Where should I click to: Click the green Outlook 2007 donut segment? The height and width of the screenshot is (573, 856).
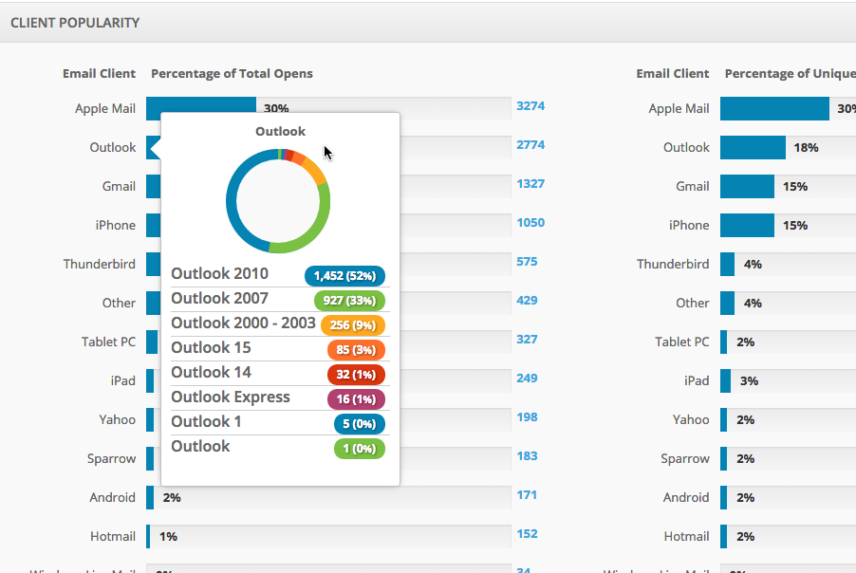tap(323, 218)
